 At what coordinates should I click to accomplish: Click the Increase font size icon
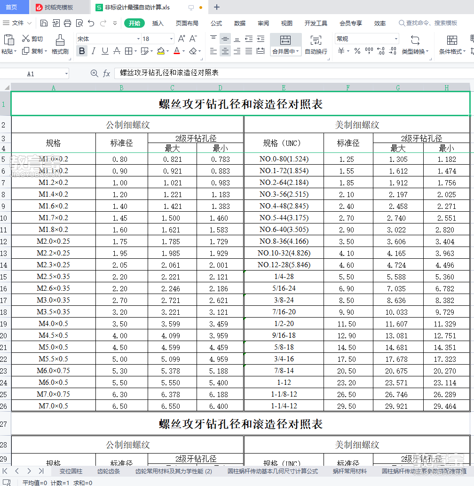coord(182,39)
